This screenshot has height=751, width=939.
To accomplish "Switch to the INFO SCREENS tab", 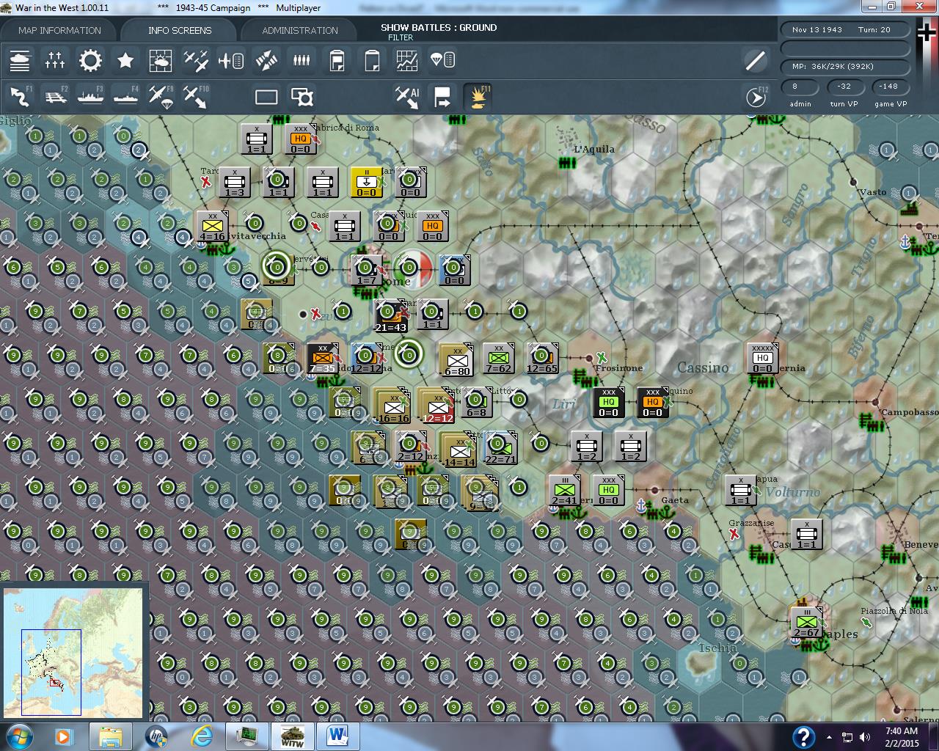I will click(180, 30).
